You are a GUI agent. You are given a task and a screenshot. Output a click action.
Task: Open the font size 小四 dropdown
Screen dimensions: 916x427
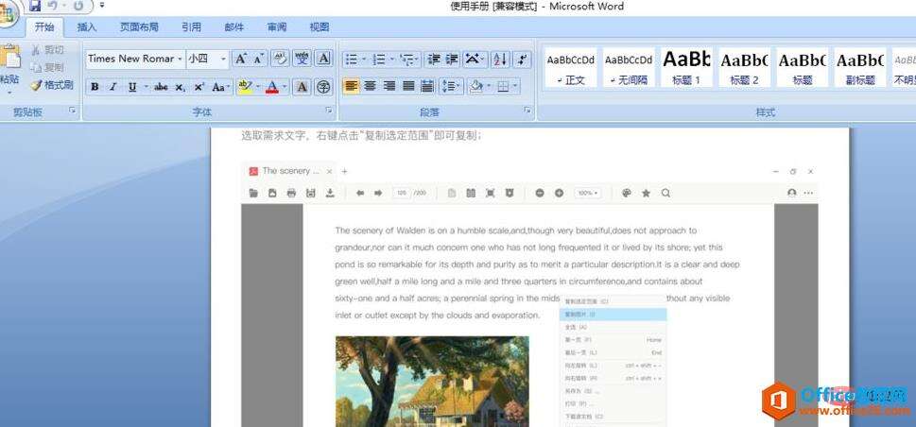click(x=207, y=59)
